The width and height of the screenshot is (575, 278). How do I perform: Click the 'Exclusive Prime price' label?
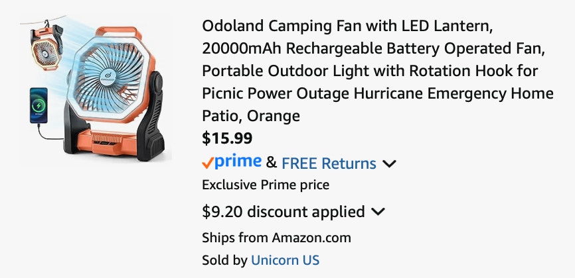266,185
